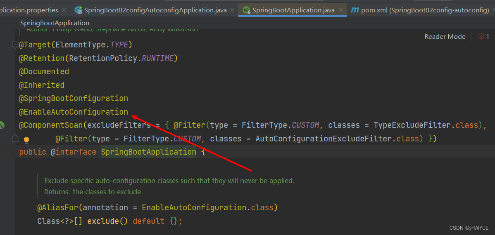Click EnableAutoConfiguration.class in @AliasFor
The height and width of the screenshot is (235, 495).
pyautogui.click(x=208, y=208)
